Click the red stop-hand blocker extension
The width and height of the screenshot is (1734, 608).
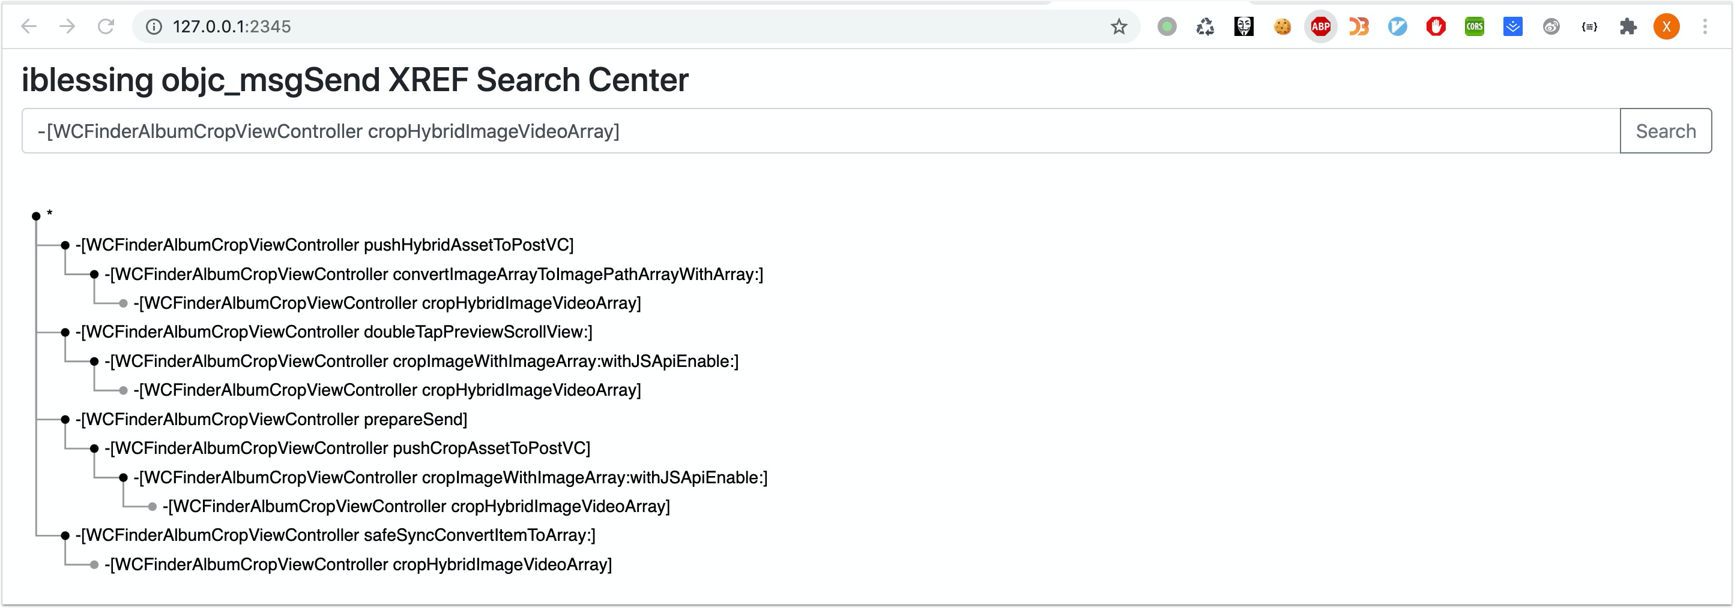pos(1436,27)
